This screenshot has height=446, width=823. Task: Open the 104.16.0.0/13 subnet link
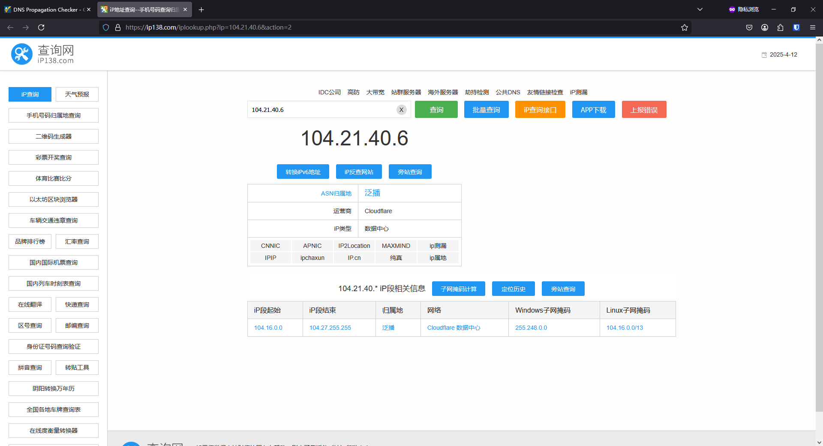[x=625, y=328]
